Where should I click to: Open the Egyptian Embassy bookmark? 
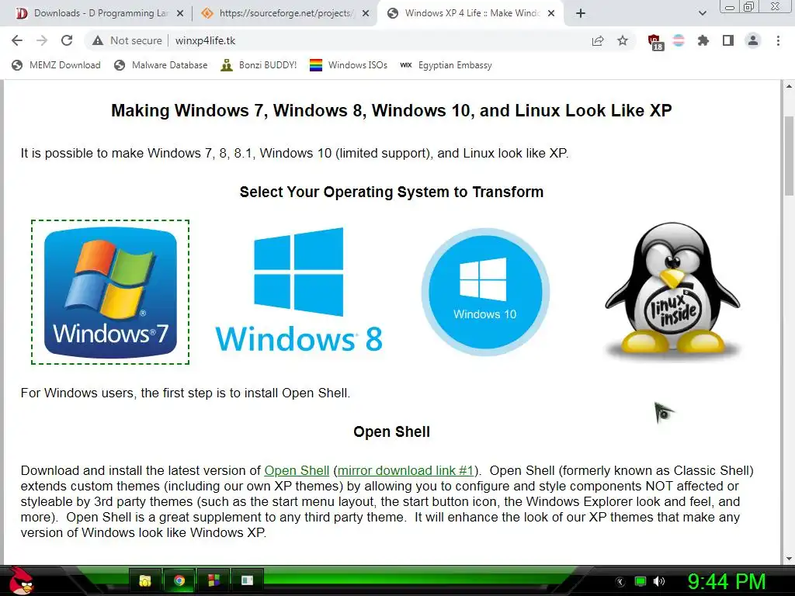pyautogui.click(x=446, y=65)
